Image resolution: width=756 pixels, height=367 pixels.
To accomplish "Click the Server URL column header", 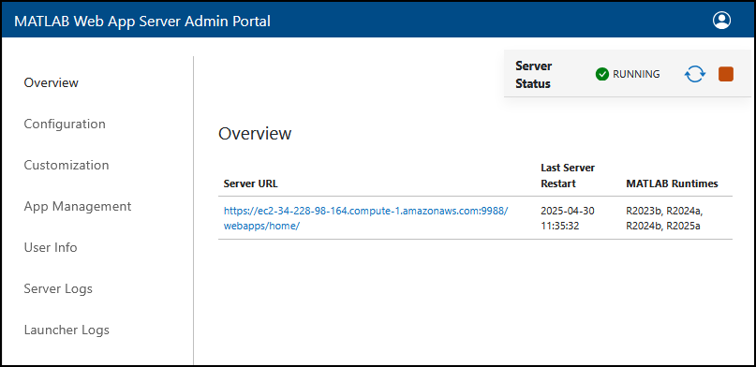I will [x=251, y=183].
